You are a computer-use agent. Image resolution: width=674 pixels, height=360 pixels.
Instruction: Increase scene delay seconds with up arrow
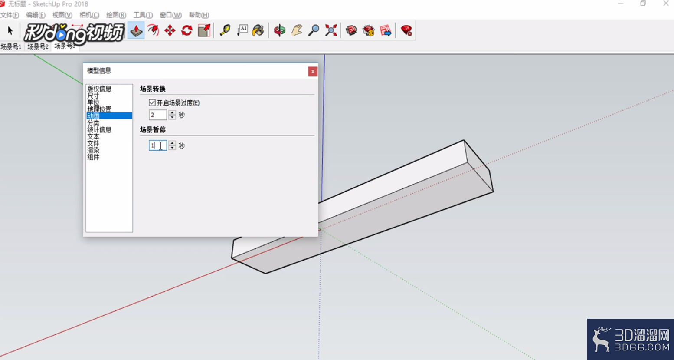tap(172, 143)
